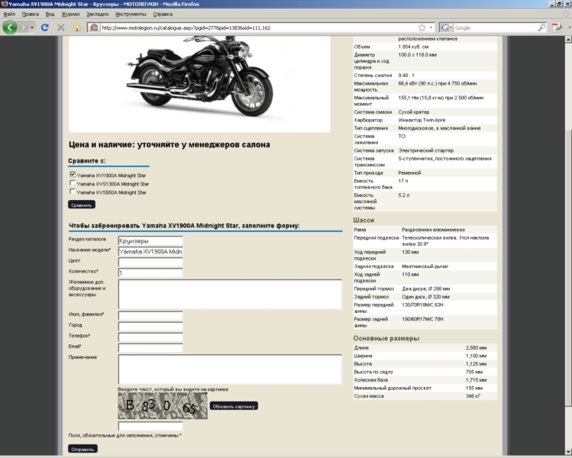Bookmark page with the star icon

coord(422,27)
